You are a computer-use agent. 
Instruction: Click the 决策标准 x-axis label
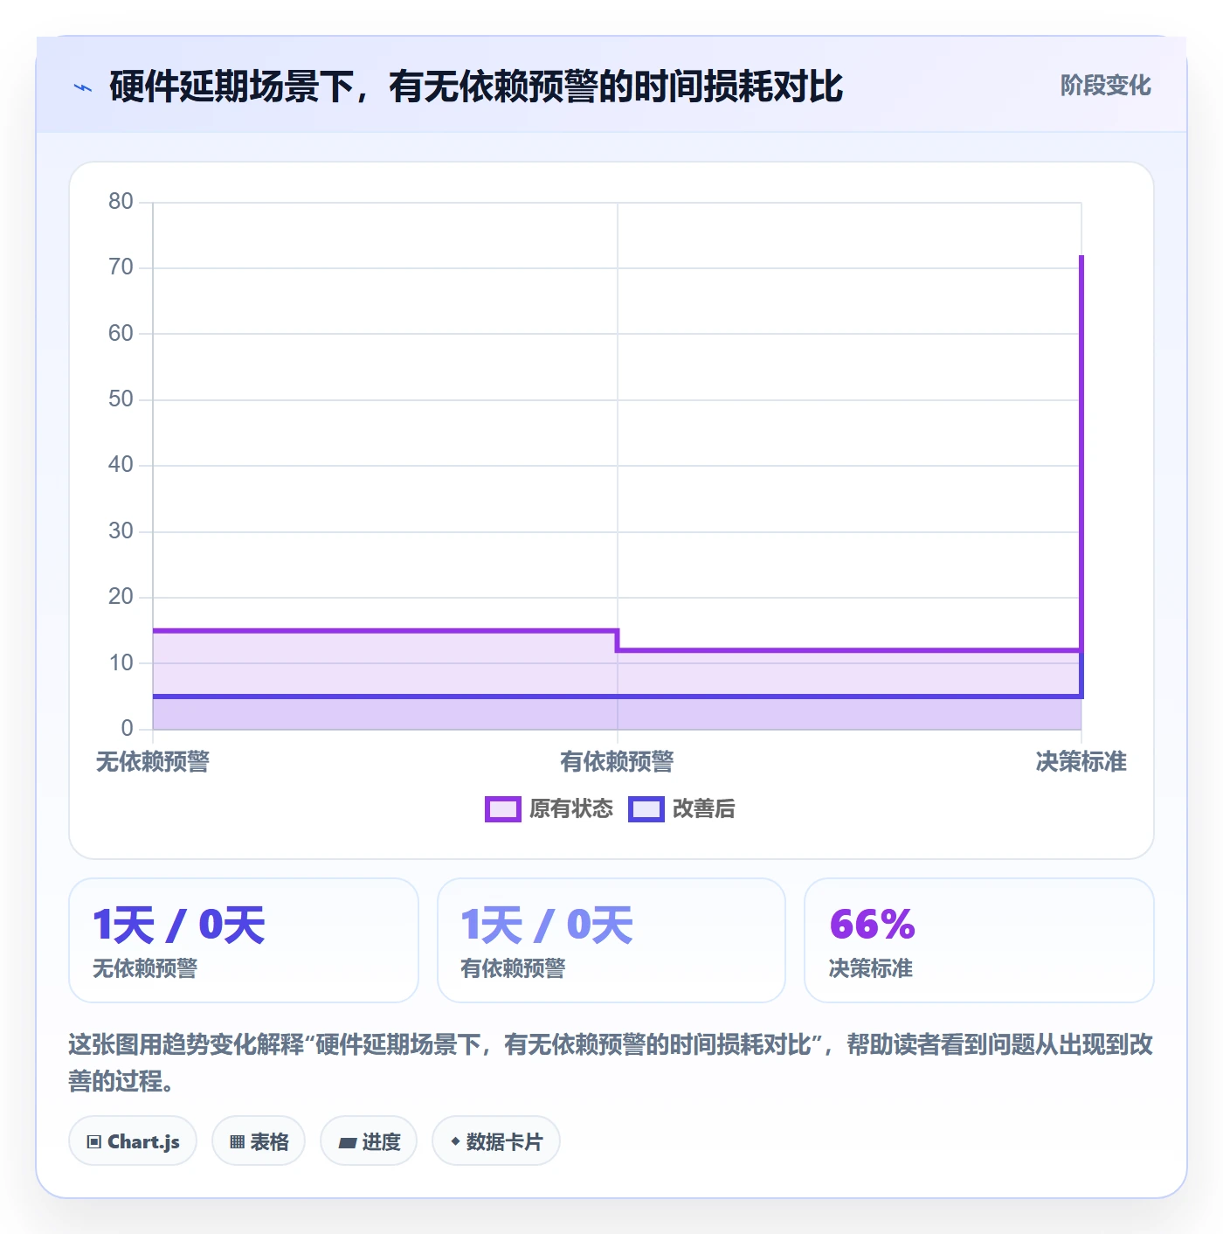coord(1081,762)
